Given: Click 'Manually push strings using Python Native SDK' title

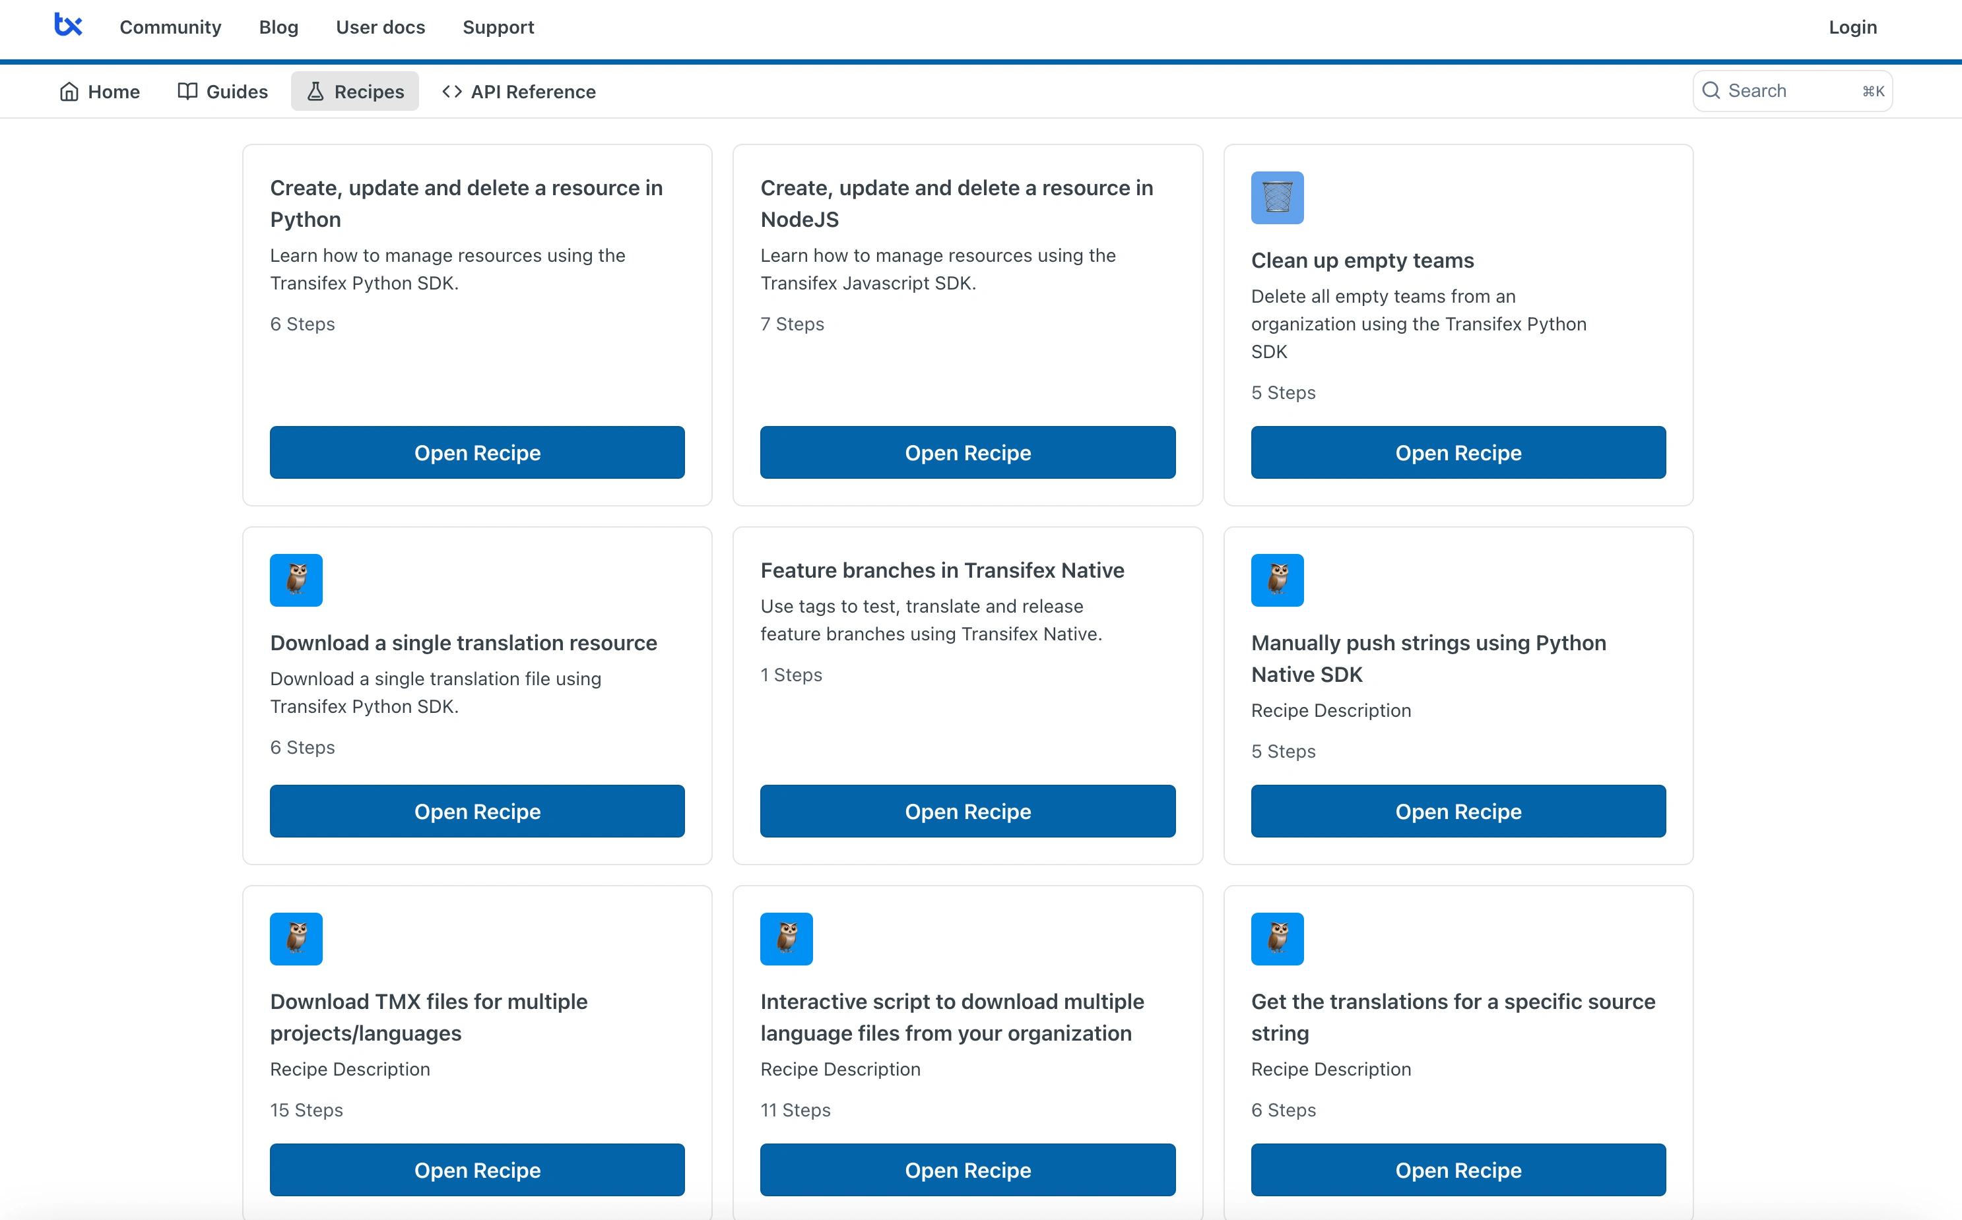Looking at the screenshot, I should click(1428, 658).
